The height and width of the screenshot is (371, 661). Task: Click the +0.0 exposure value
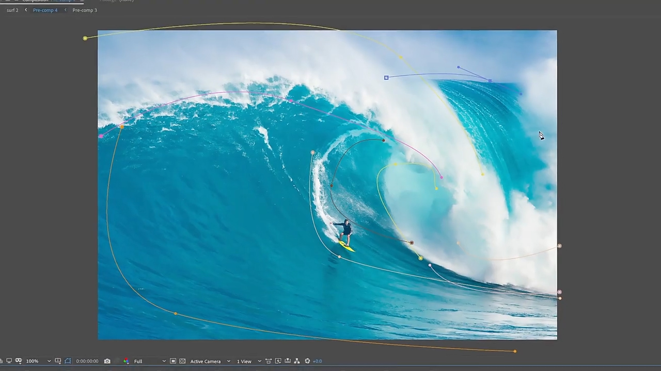[x=317, y=361]
